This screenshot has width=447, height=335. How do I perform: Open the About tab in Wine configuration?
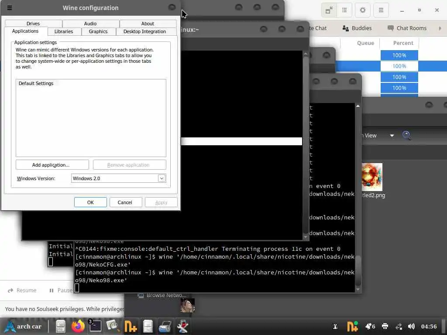click(x=148, y=24)
